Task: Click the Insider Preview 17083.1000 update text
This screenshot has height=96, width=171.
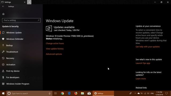Action: tap(70, 36)
